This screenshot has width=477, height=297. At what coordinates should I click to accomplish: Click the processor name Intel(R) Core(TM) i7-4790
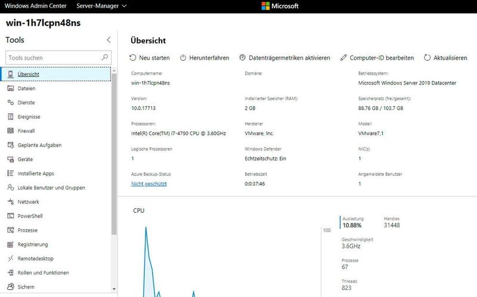click(x=178, y=133)
